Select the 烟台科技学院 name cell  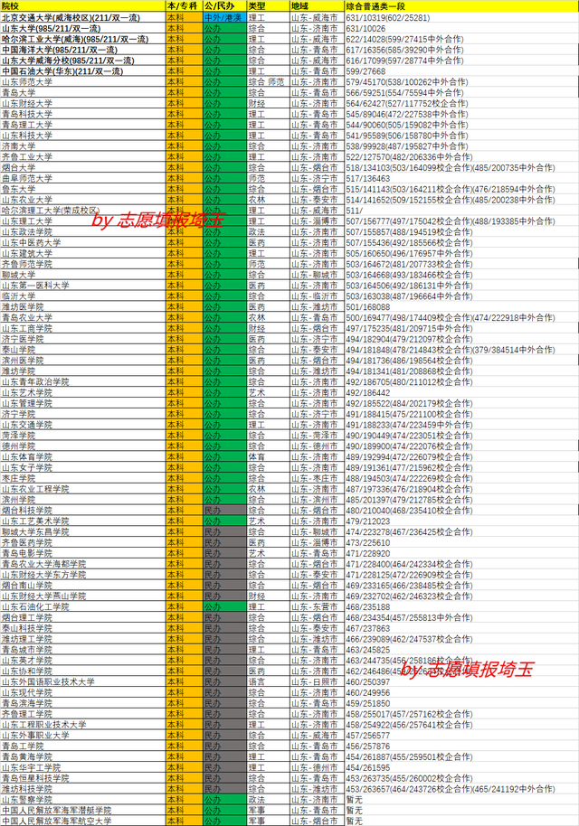point(83,511)
